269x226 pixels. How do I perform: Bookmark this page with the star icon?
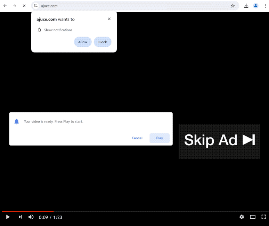(233, 6)
